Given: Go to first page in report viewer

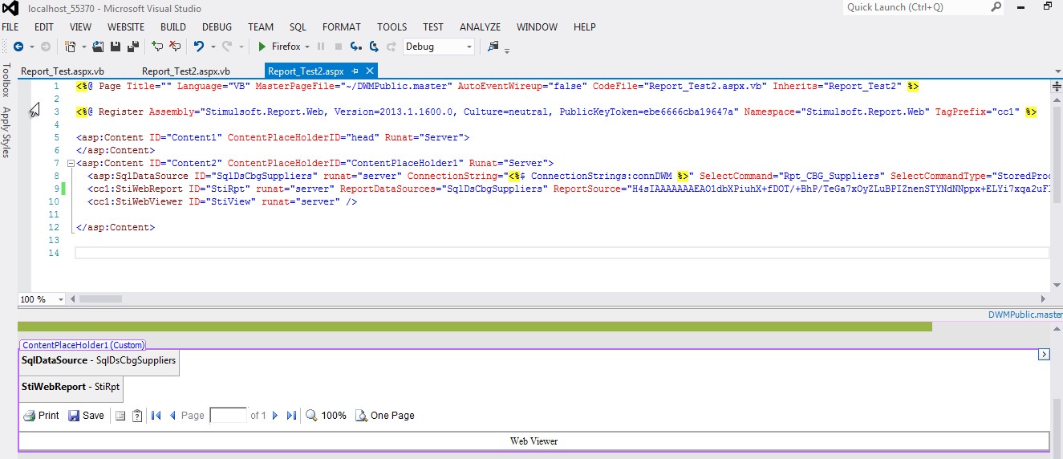Looking at the screenshot, I should (156, 416).
